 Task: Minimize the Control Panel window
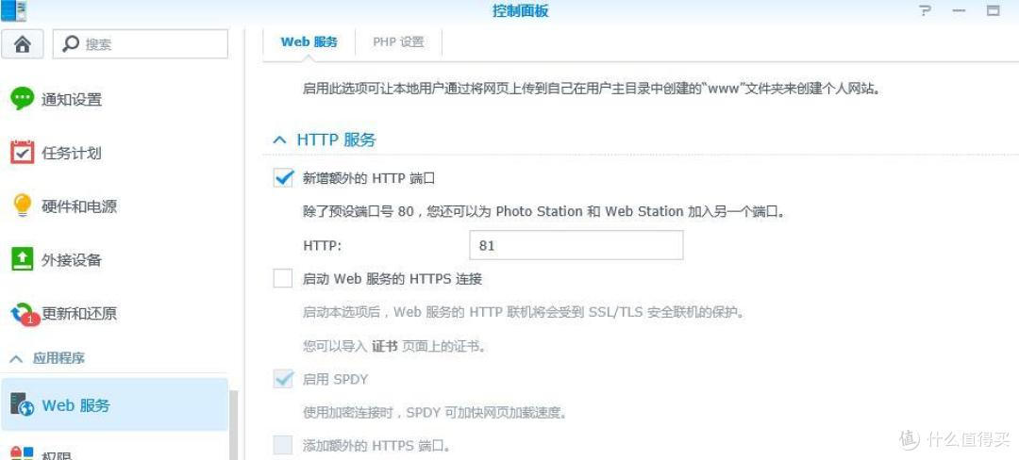point(959,11)
